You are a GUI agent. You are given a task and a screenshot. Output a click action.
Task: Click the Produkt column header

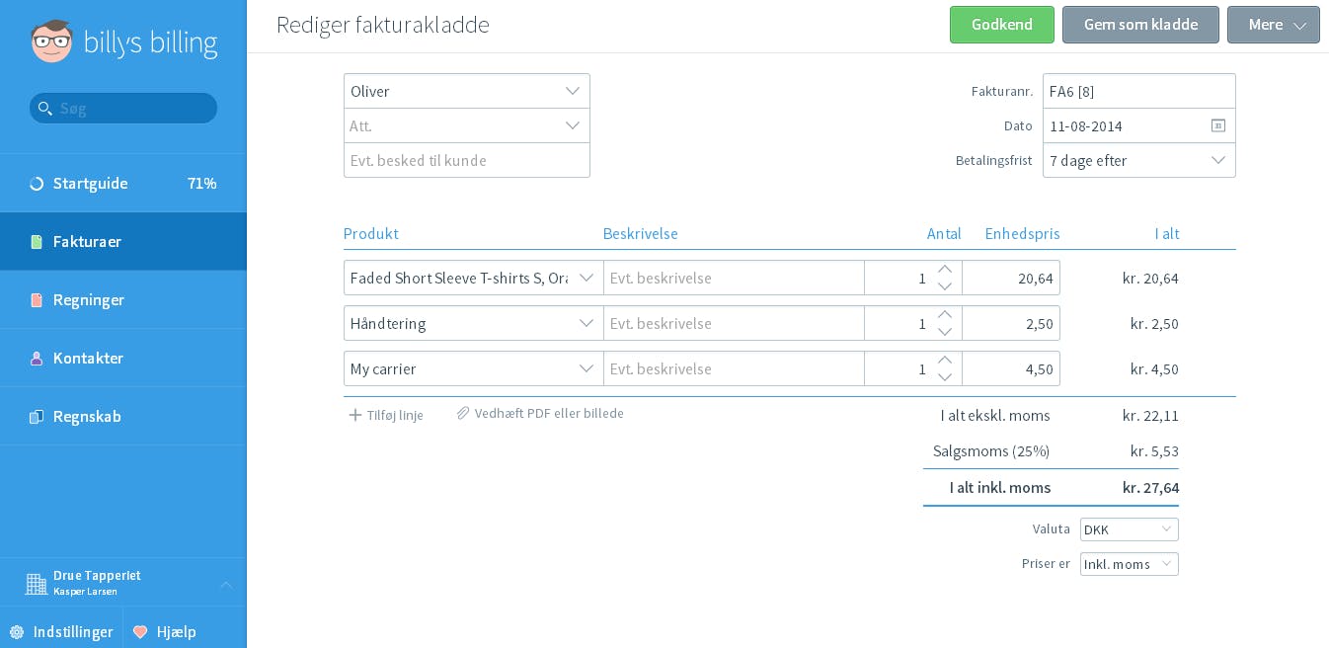coord(371,234)
